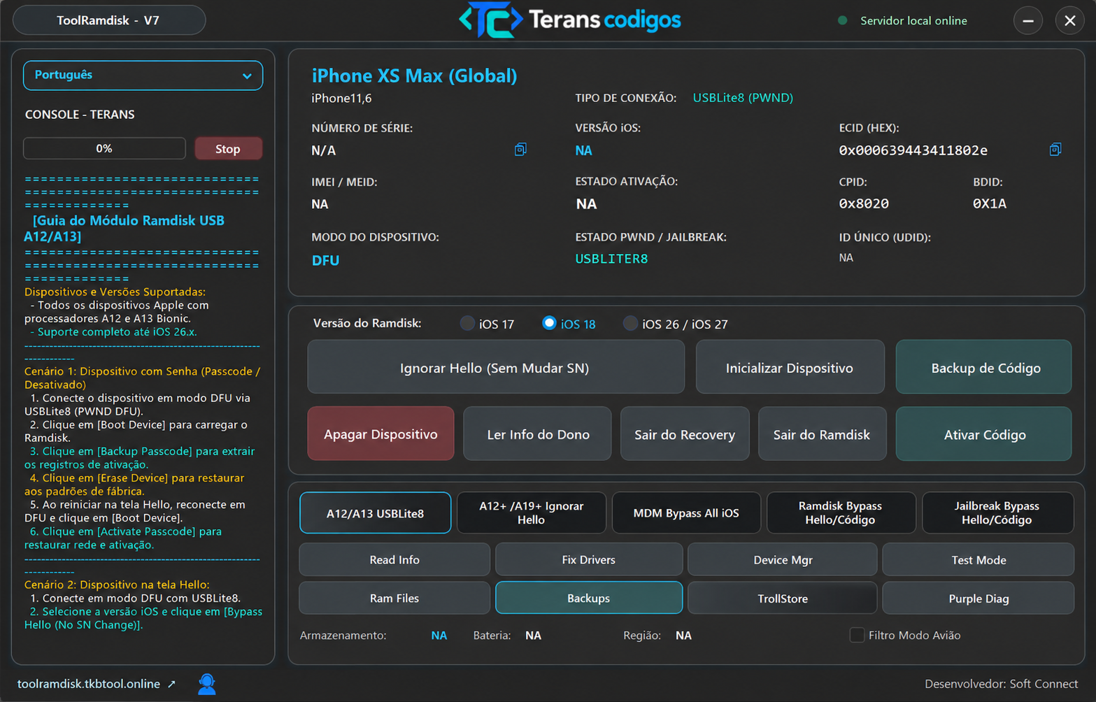Open the Português language dropdown
1096x702 pixels.
143,76
